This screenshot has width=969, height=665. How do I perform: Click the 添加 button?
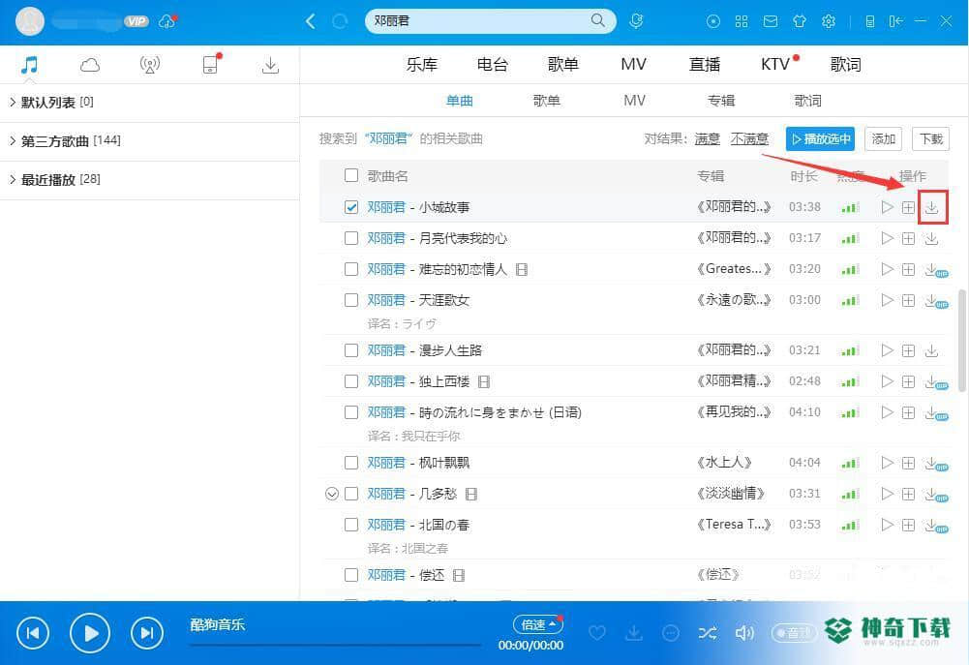click(x=884, y=139)
